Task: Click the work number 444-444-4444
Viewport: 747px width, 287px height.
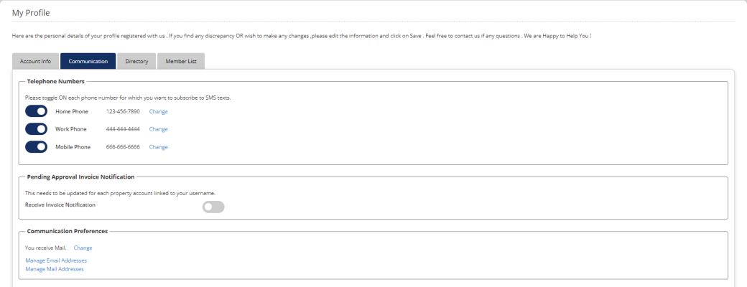Action: tap(123, 129)
